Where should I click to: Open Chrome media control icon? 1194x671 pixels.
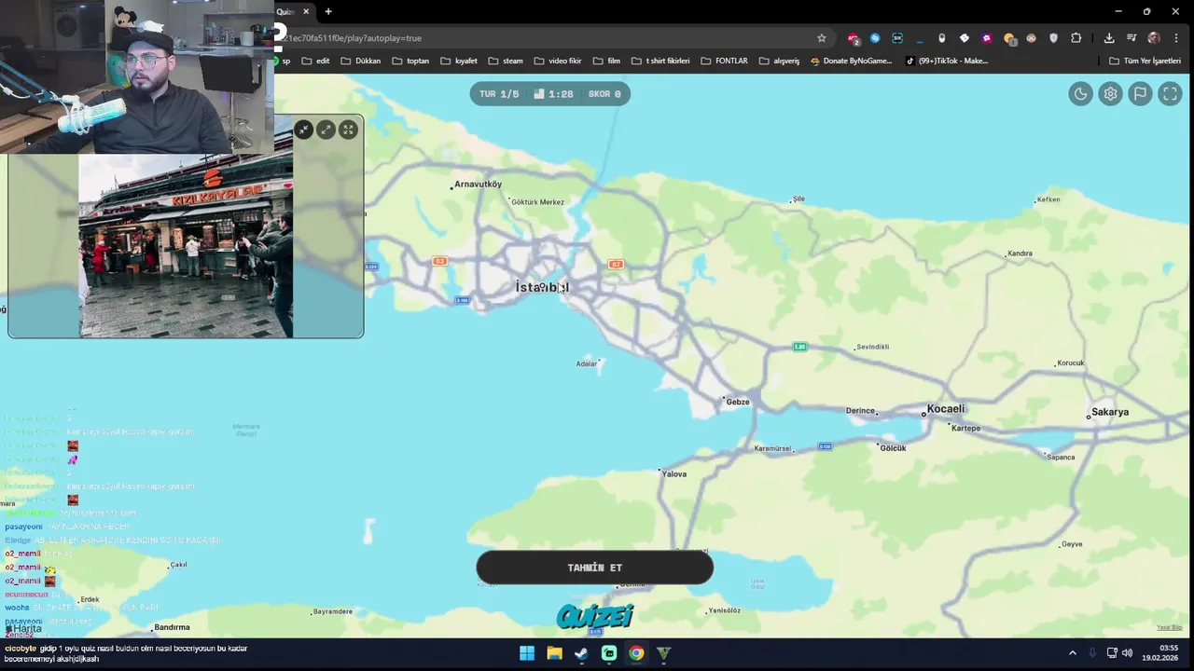click(x=1132, y=38)
